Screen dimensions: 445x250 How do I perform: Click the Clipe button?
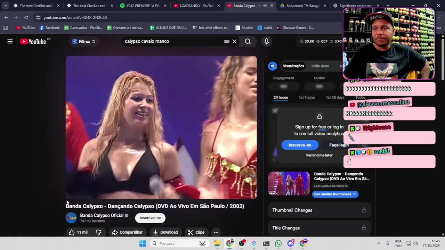(196, 232)
